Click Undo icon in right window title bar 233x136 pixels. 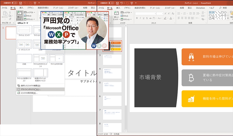(x=122, y=3)
